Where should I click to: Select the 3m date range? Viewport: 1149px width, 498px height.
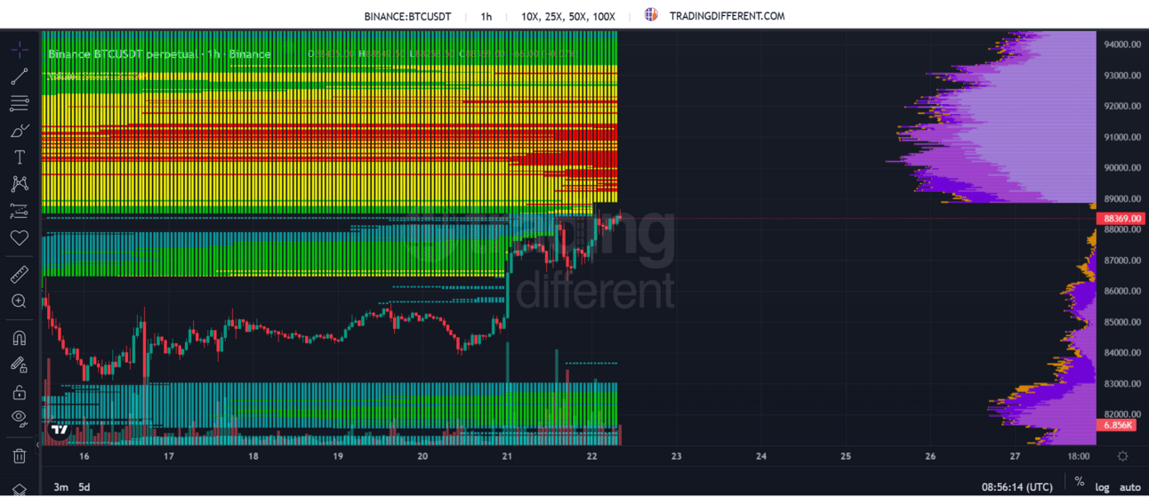pos(60,487)
